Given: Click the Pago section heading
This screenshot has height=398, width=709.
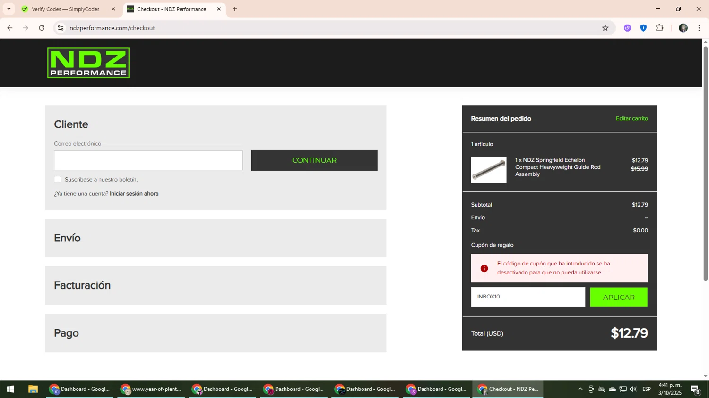Looking at the screenshot, I should [x=66, y=333].
